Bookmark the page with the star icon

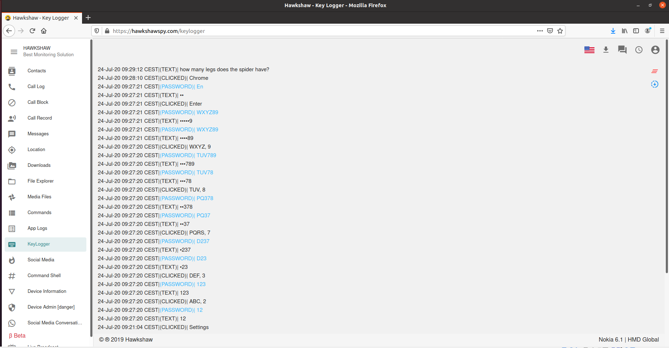(x=560, y=31)
